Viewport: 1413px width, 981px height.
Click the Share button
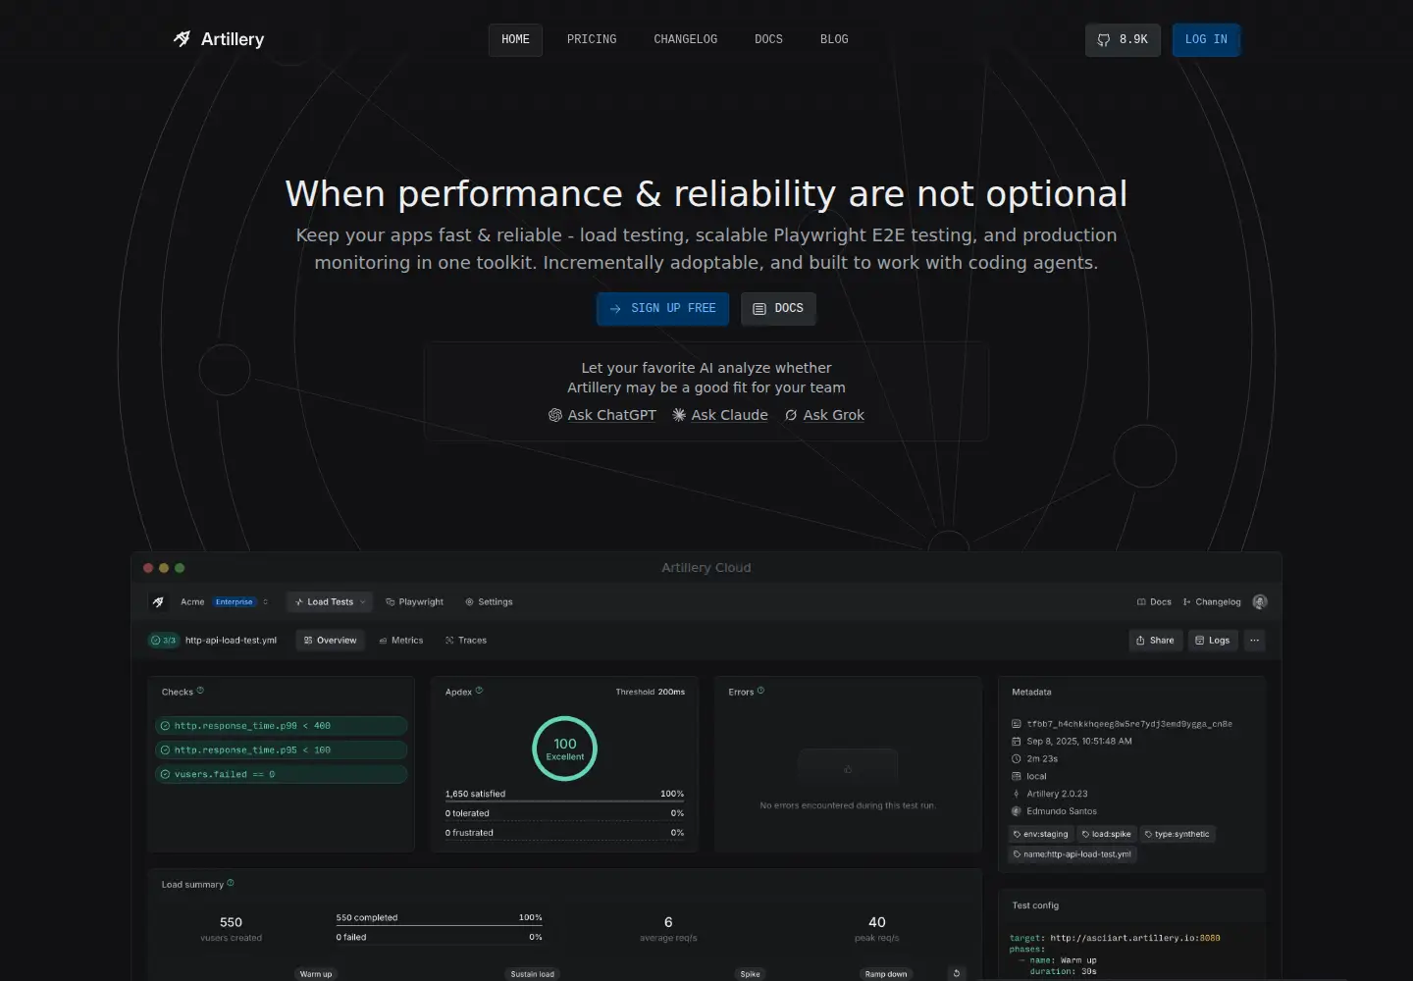pyautogui.click(x=1155, y=641)
